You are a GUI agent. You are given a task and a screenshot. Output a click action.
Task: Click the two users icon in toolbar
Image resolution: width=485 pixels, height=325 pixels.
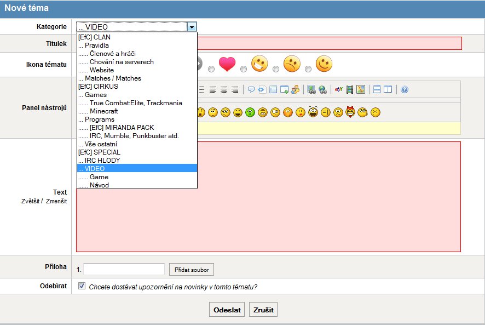pyautogui.click(x=296, y=89)
